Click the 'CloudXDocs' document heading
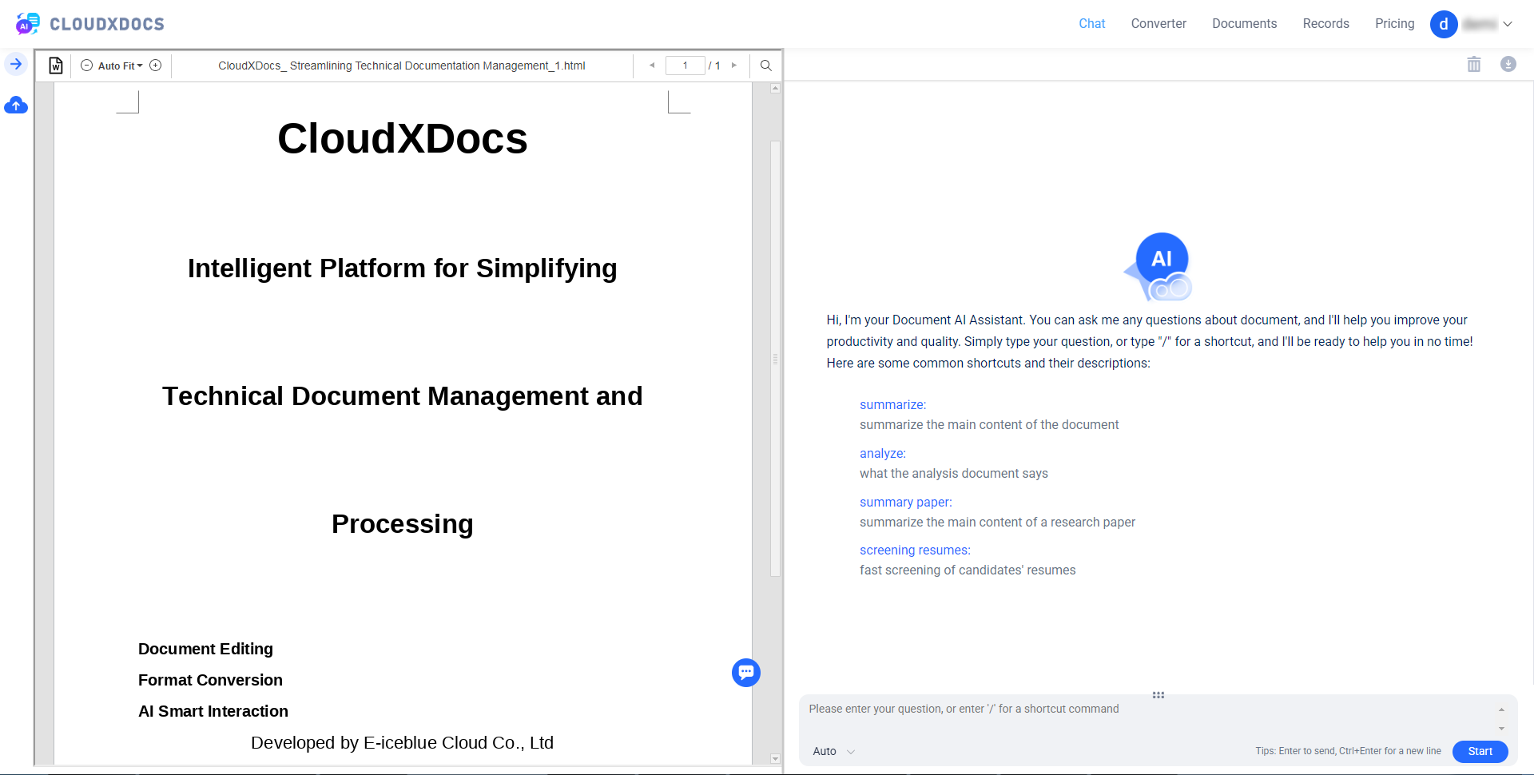1534x775 pixels. [x=402, y=138]
